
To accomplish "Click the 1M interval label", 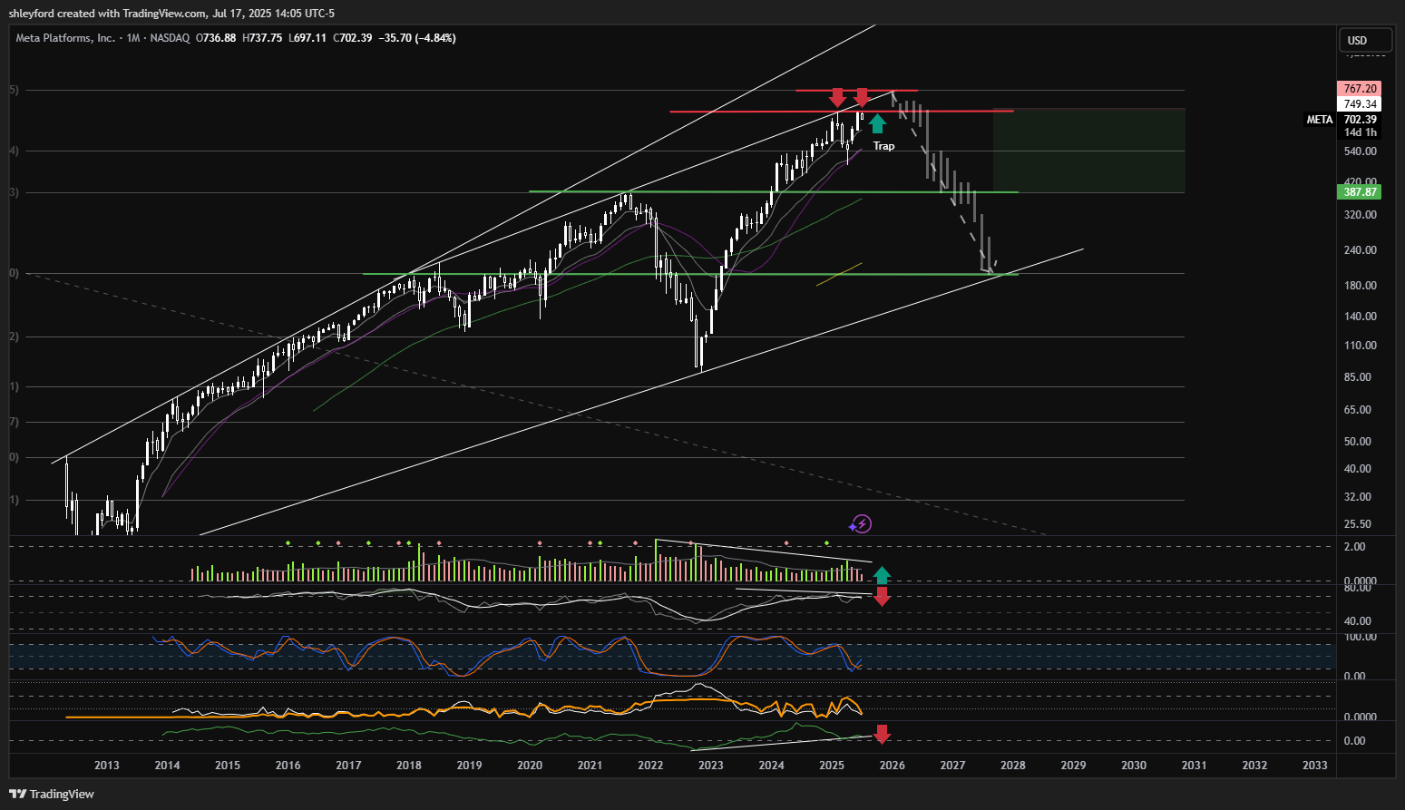I will pos(133,38).
